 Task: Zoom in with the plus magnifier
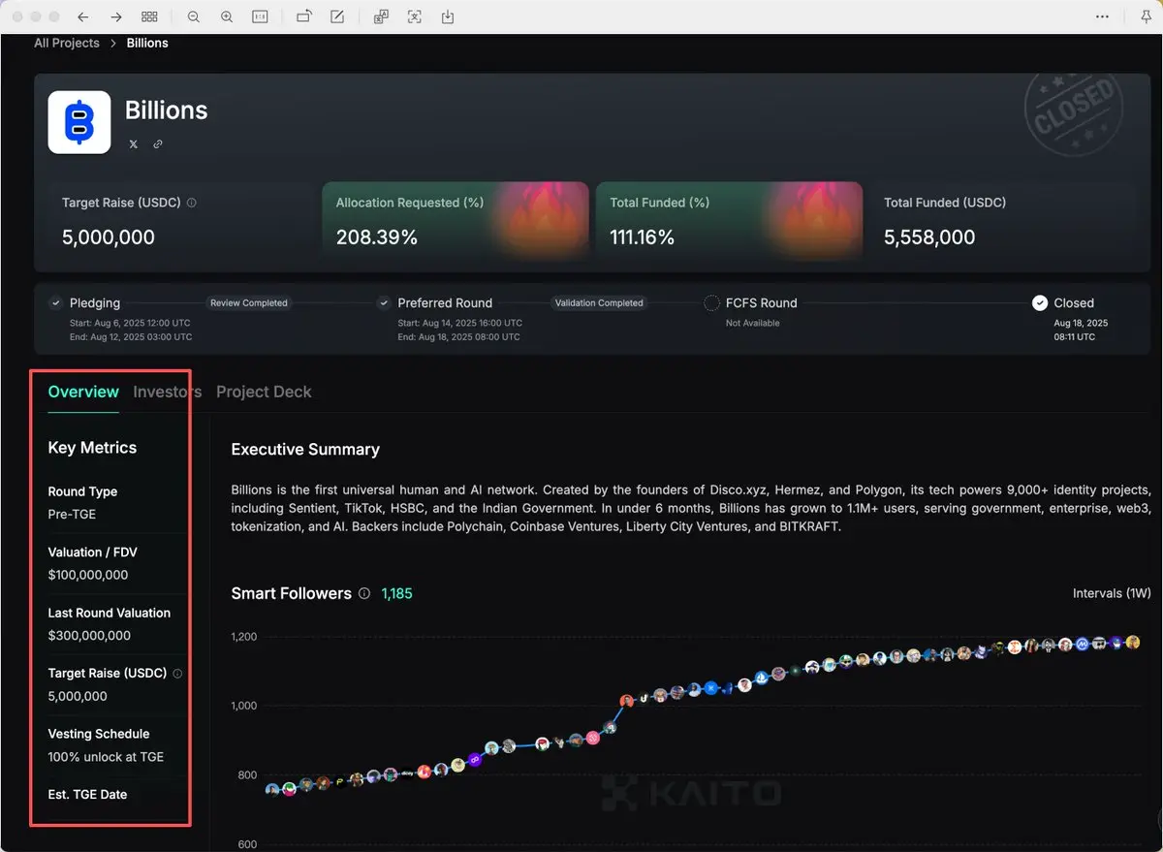point(227,17)
